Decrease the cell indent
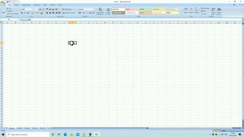The image size is (244, 137). (56, 13)
